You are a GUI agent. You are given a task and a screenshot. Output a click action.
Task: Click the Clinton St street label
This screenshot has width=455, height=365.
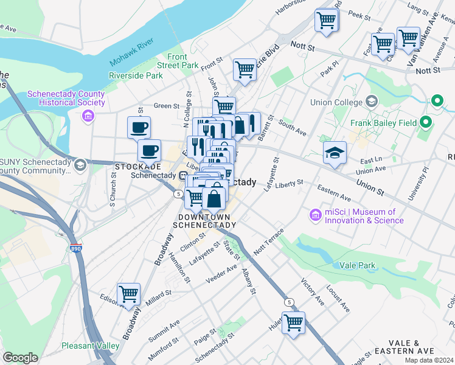click(x=193, y=242)
